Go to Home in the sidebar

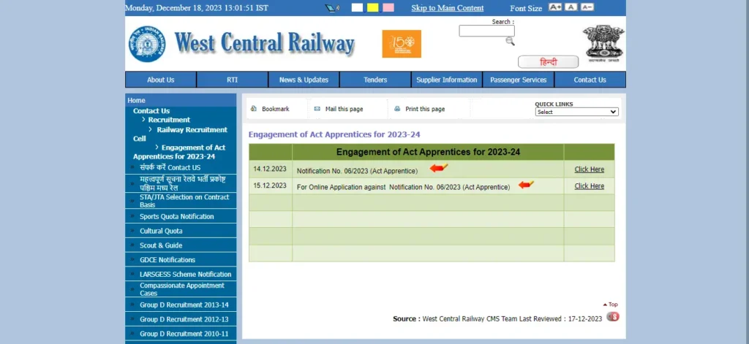[x=137, y=100]
